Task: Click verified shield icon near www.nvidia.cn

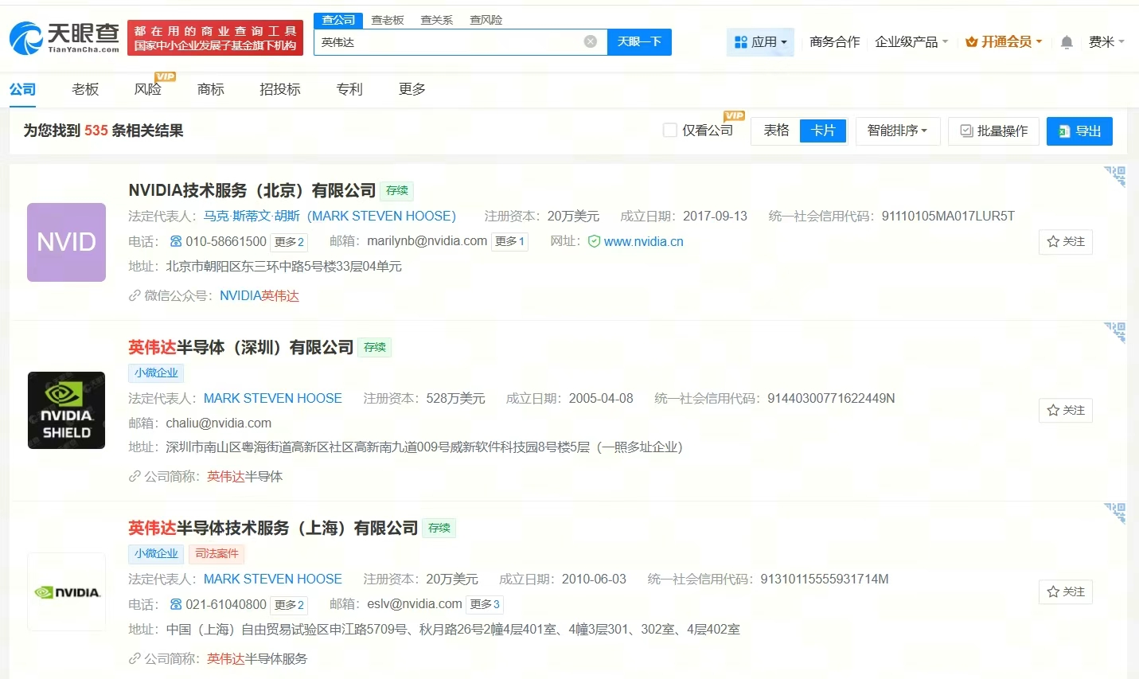Action: coord(594,241)
